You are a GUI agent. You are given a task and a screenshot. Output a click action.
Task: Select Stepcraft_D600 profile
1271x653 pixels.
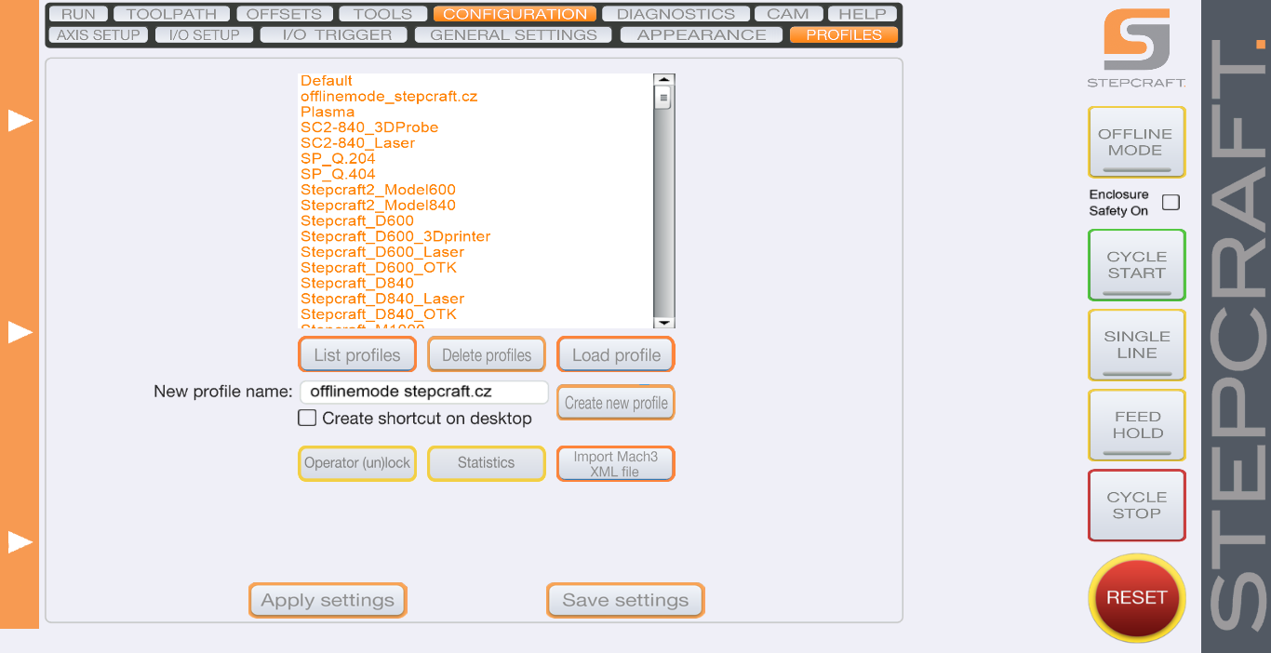coord(357,220)
